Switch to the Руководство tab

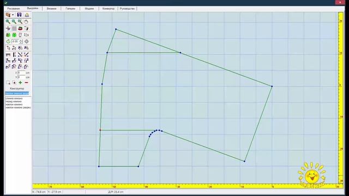click(x=127, y=9)
